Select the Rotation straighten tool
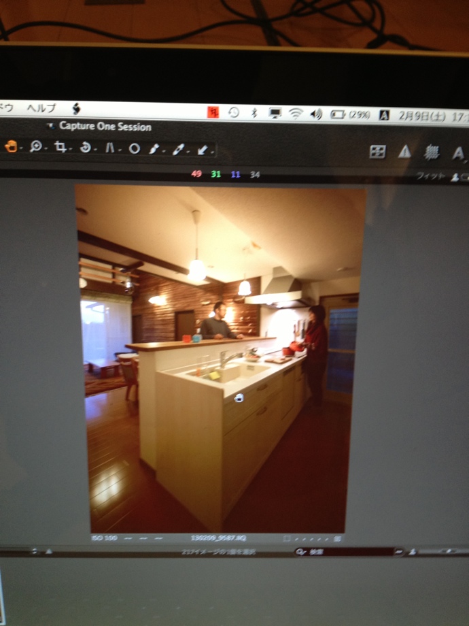The width and height of the screenshot is (469, 626). coord(85,148)
